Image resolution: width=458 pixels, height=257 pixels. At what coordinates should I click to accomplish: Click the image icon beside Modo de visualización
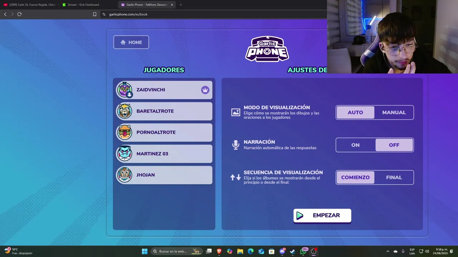235,112
